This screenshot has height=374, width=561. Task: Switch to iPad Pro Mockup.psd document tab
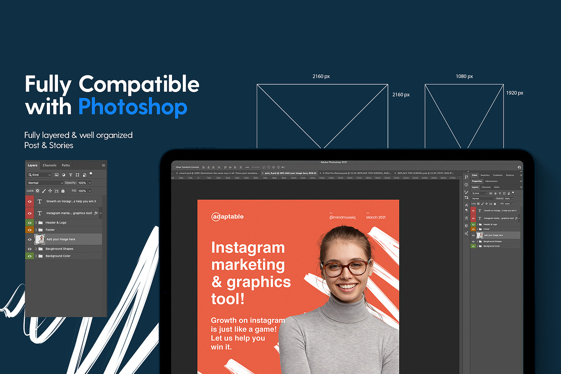click(x=356, y=173)
